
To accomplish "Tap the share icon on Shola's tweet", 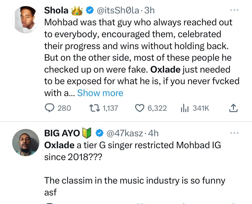I will 233,108.
